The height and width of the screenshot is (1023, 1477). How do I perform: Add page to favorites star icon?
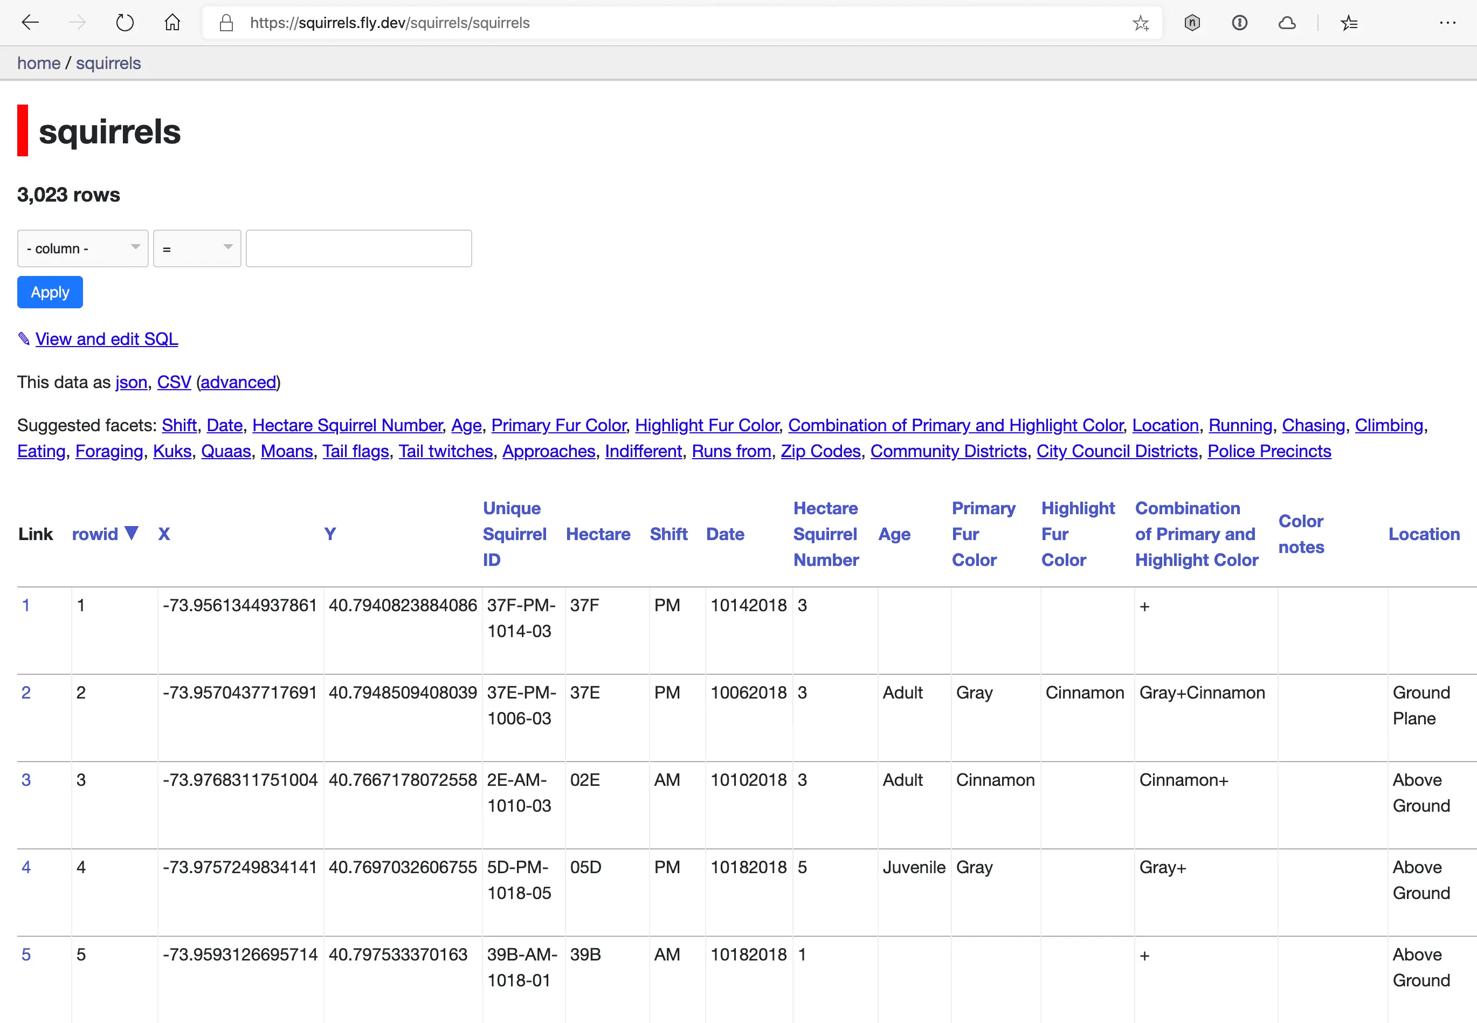(x=1141, y=23)
